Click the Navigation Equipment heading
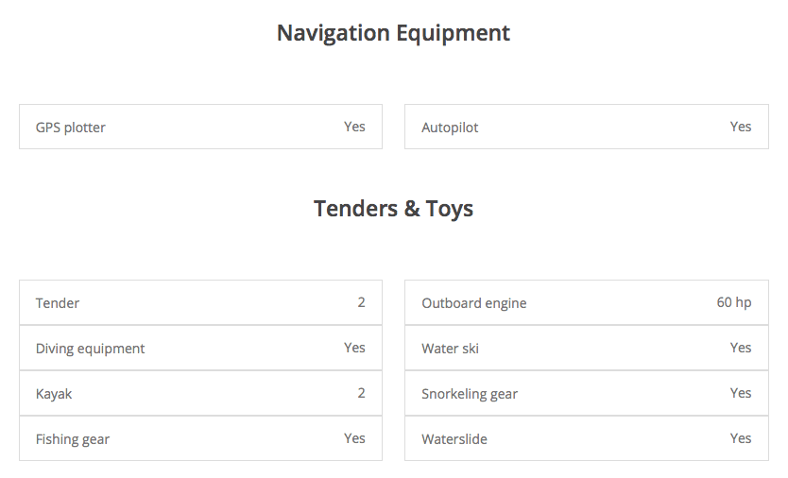The height and width of the screenshot is (478, 788). point(393,33)
